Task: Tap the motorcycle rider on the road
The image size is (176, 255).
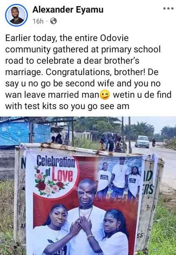Action: pos(154,143)
